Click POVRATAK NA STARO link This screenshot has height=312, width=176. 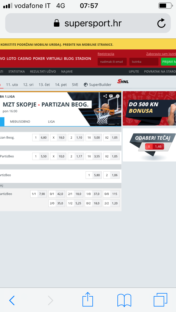(x=160, y=71)
